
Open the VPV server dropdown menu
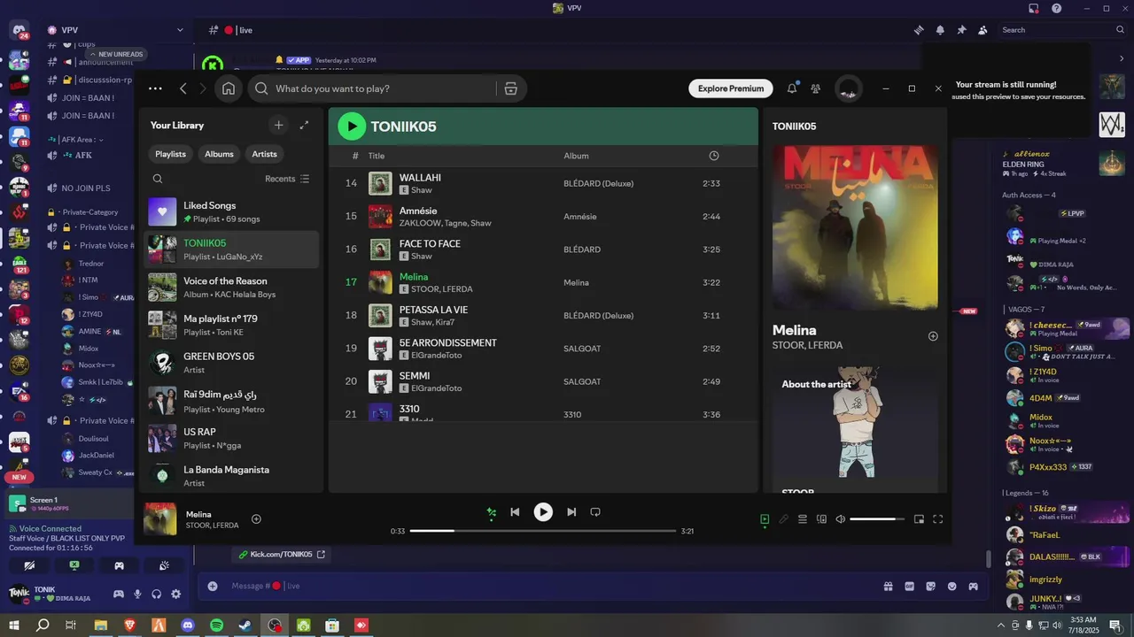pos(180,30)
